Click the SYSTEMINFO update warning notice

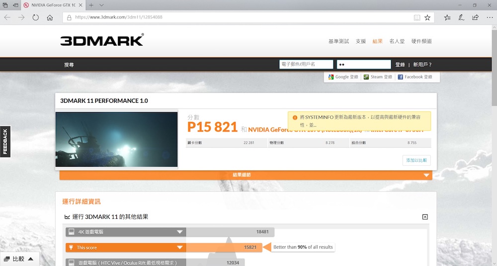[x=359, y=121]
